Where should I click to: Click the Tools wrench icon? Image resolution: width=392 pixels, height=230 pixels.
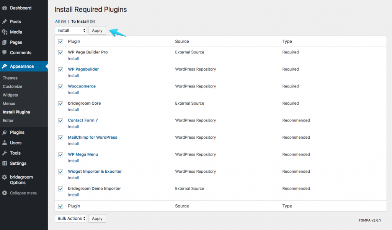coord(5,153)
